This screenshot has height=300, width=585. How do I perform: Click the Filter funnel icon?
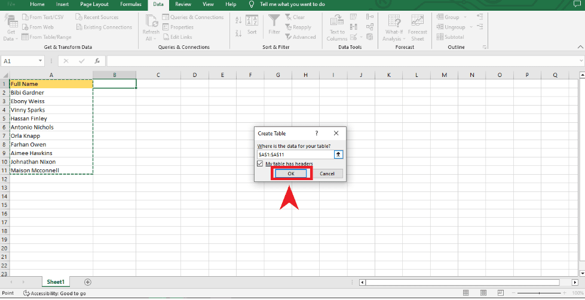pos(274,24)
